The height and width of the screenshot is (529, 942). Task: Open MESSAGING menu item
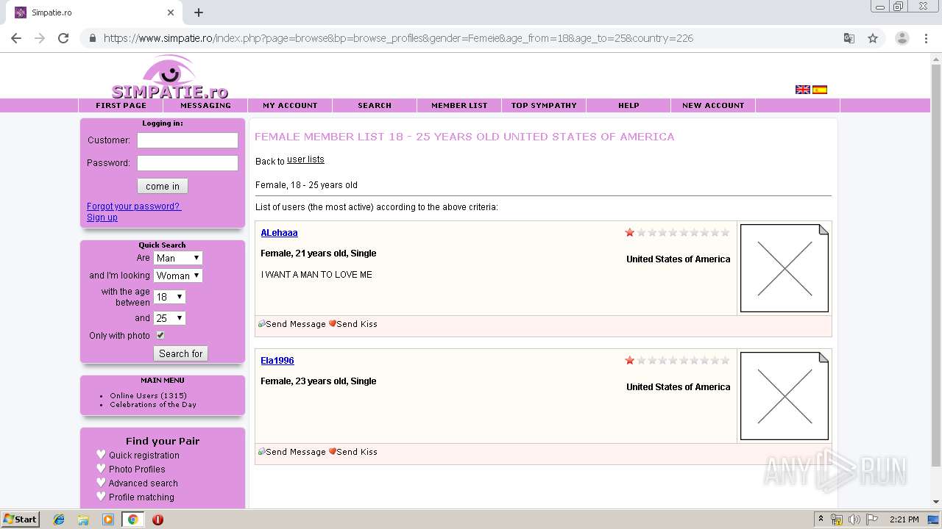[x=206, y=106]
